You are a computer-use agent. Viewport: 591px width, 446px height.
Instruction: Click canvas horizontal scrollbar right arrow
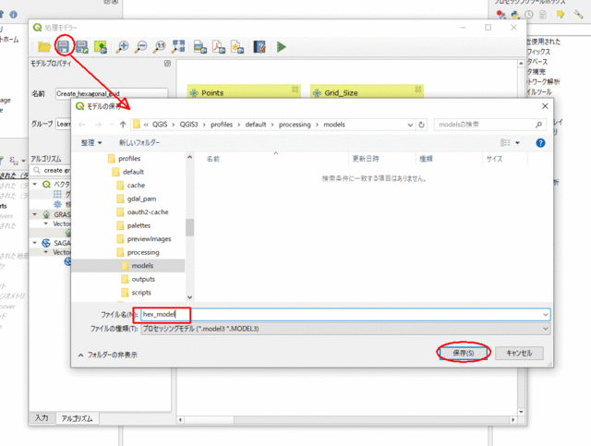[x=513, y=419]
